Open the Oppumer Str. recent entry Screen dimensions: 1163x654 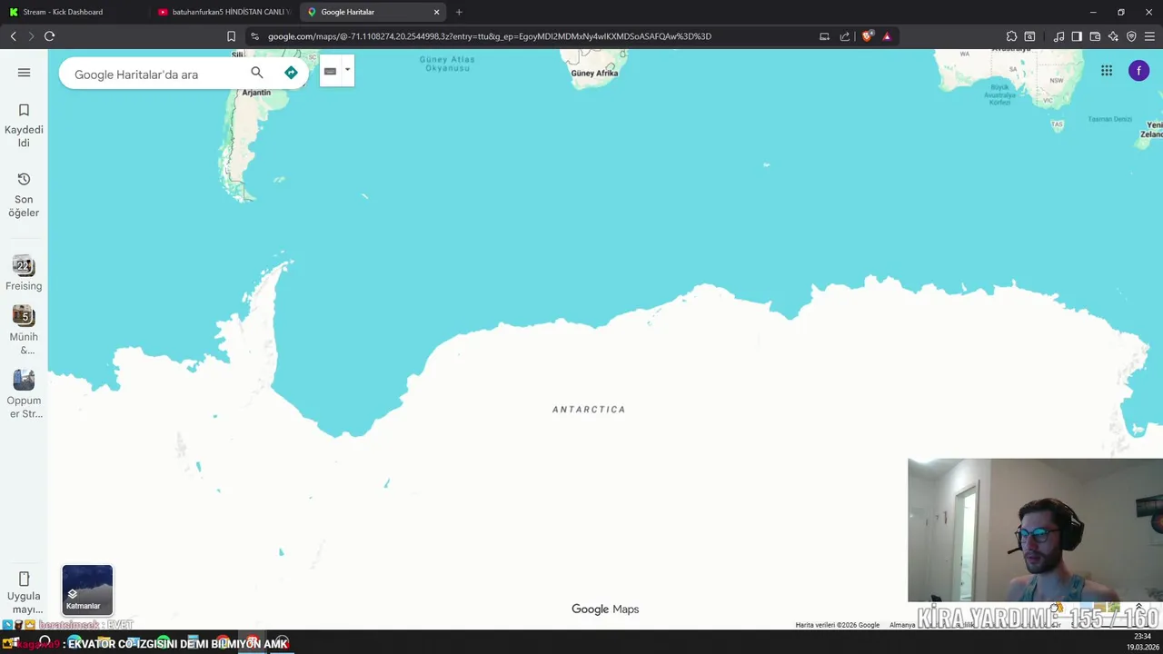click(24, 394)
